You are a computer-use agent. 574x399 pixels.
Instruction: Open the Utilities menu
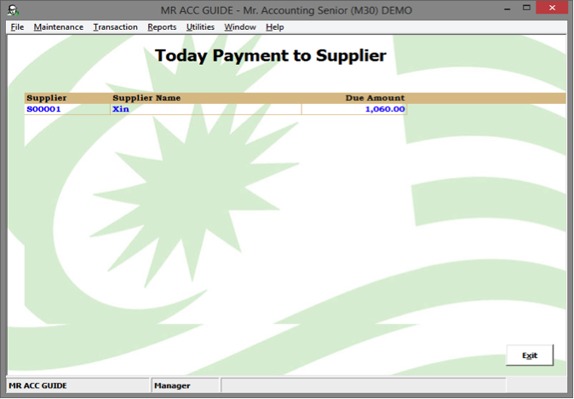(200, 27)
